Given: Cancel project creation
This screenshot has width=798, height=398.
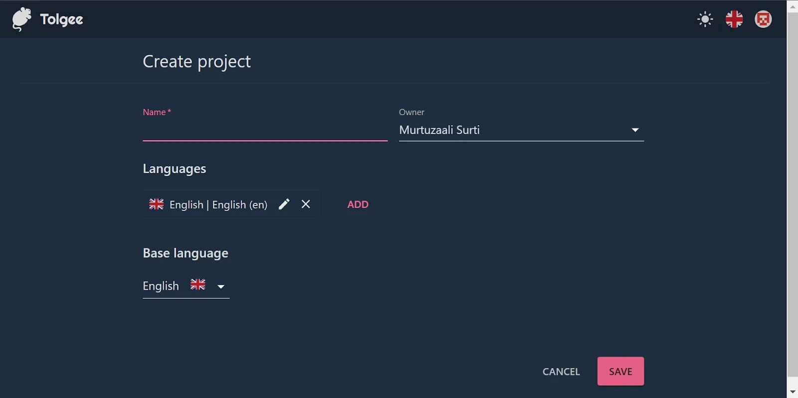Looking at the screenshot, I should point(561,372).
